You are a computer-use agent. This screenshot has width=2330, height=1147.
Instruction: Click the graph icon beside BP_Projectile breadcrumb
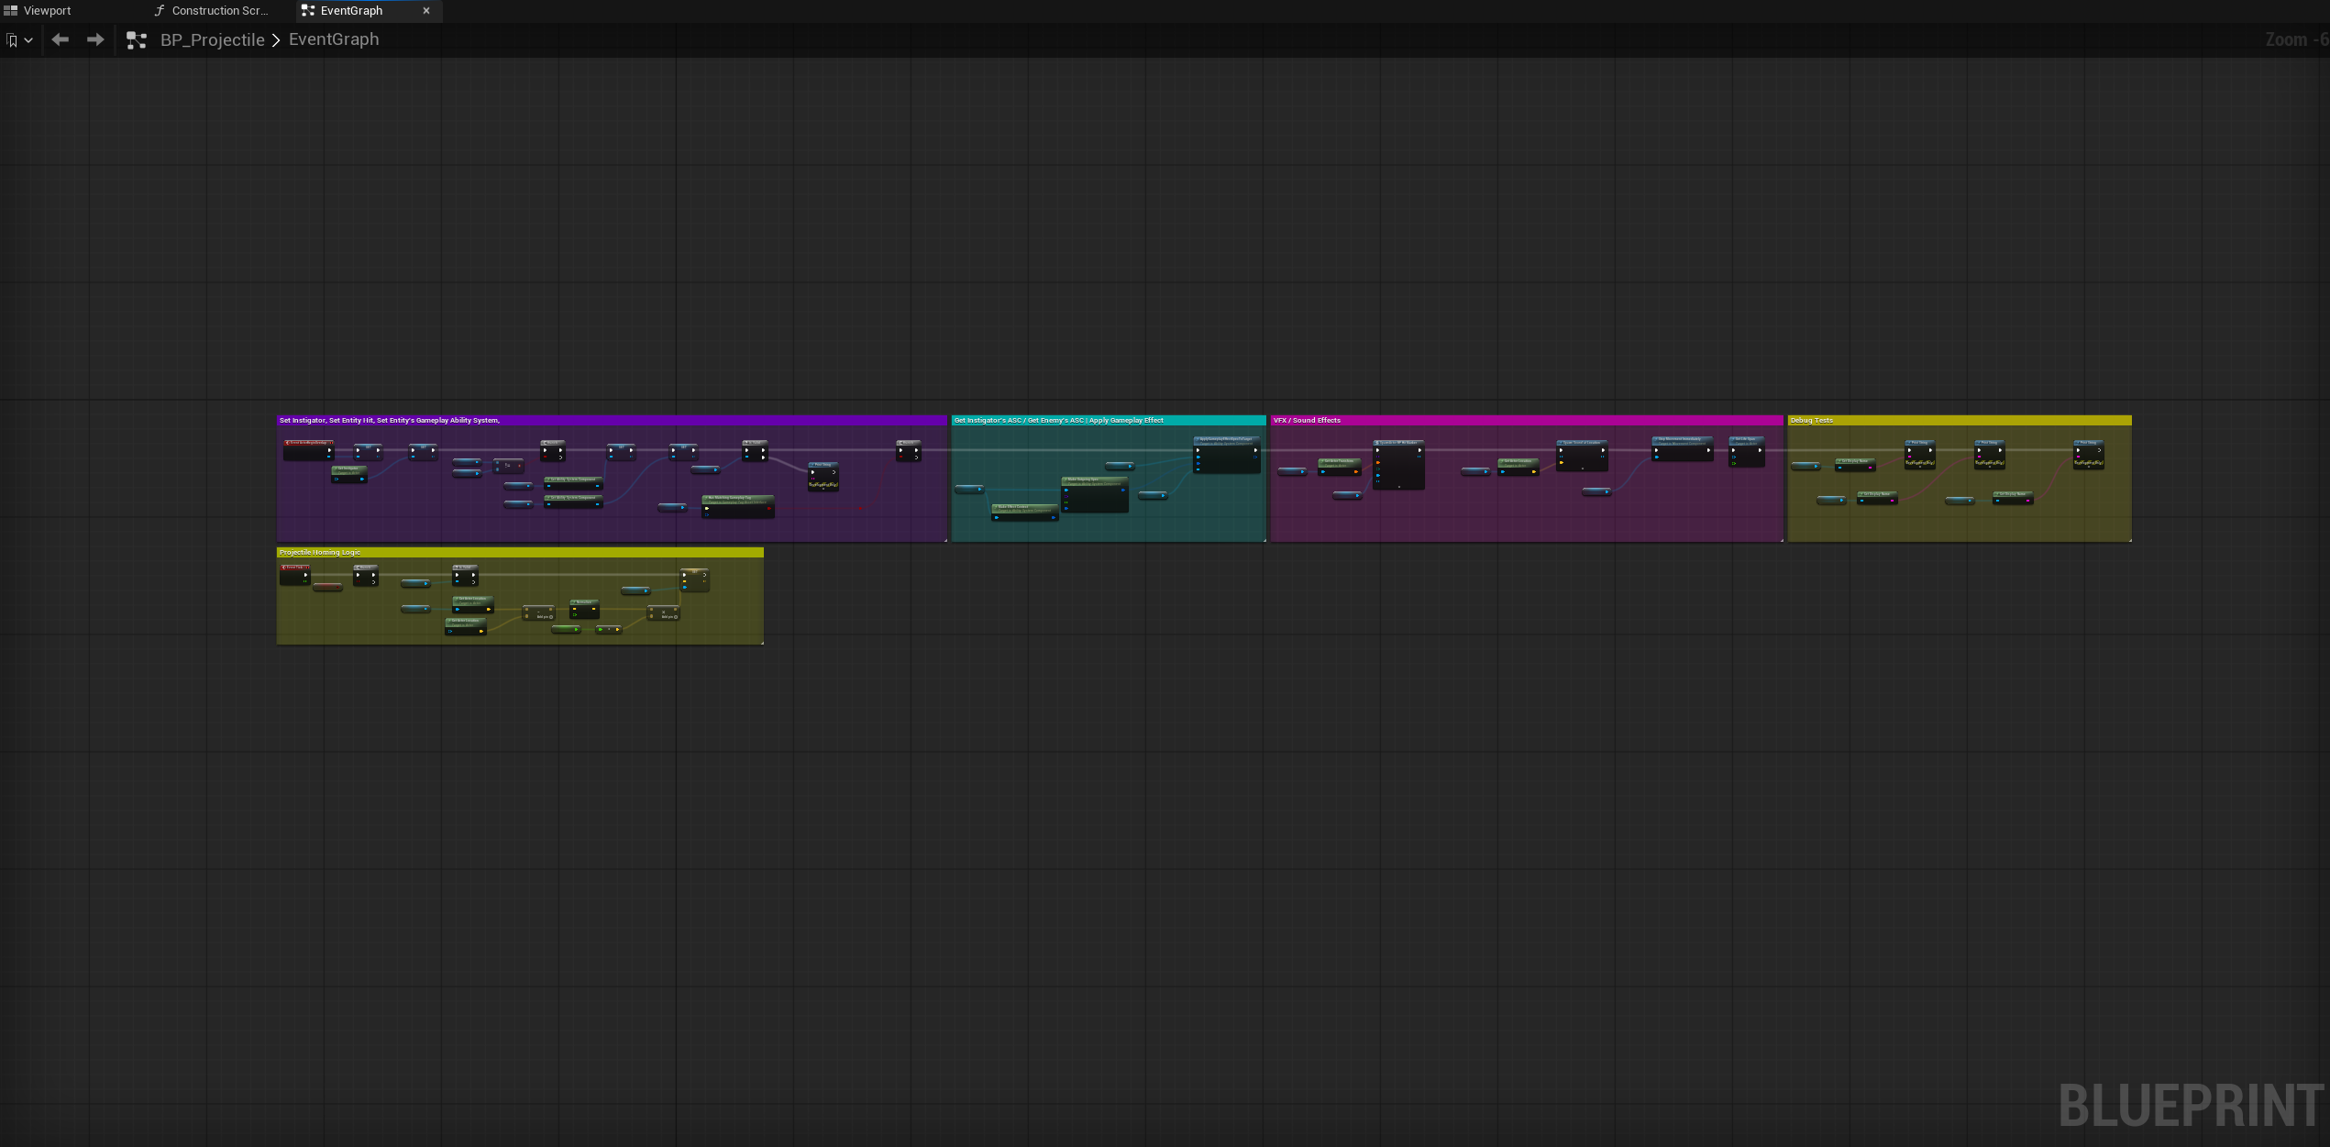click(137, 39)
